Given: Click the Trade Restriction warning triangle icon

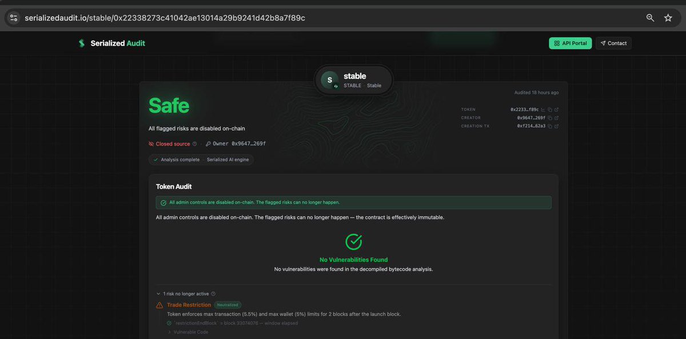Looking at the screenshot, I should [159, 305].
